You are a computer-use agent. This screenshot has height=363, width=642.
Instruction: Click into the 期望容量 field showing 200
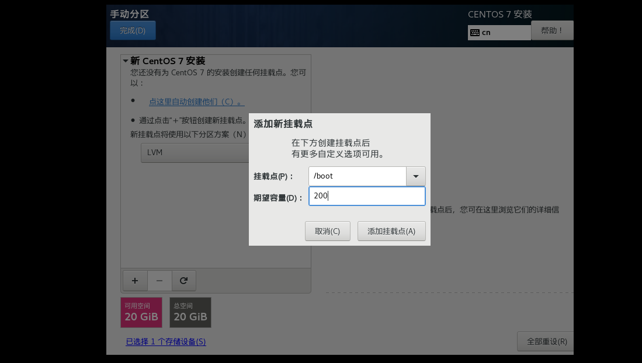[x=367, y=196]
